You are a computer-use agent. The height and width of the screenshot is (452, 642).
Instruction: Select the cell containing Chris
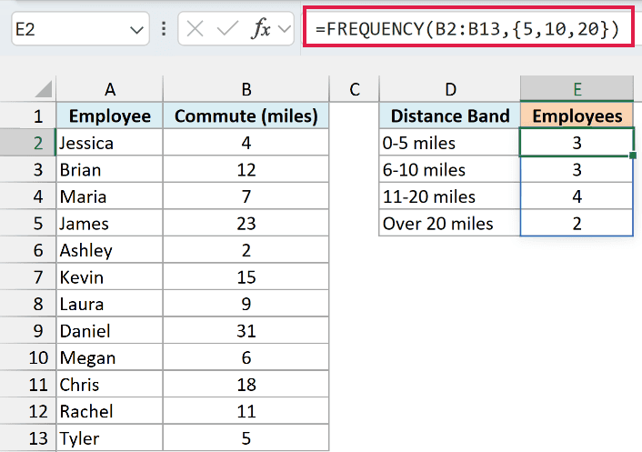[109, 385]
